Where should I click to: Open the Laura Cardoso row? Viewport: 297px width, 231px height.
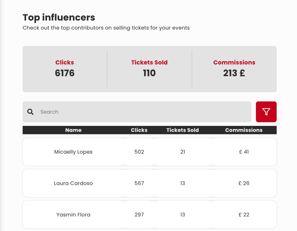150,183
